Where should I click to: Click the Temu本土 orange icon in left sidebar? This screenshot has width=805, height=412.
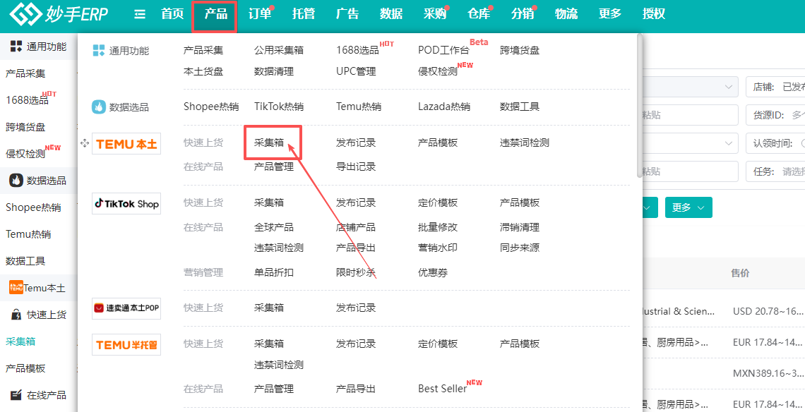(16, 287)
